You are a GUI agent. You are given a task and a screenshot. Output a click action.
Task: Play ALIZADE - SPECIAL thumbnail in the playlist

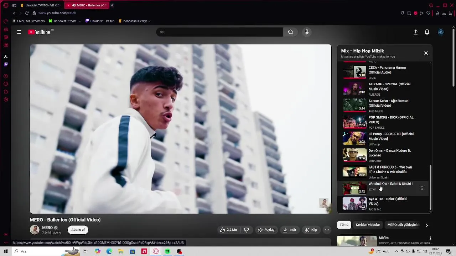tap(354, 89)
